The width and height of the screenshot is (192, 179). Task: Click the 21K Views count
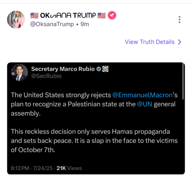(69, 168)
